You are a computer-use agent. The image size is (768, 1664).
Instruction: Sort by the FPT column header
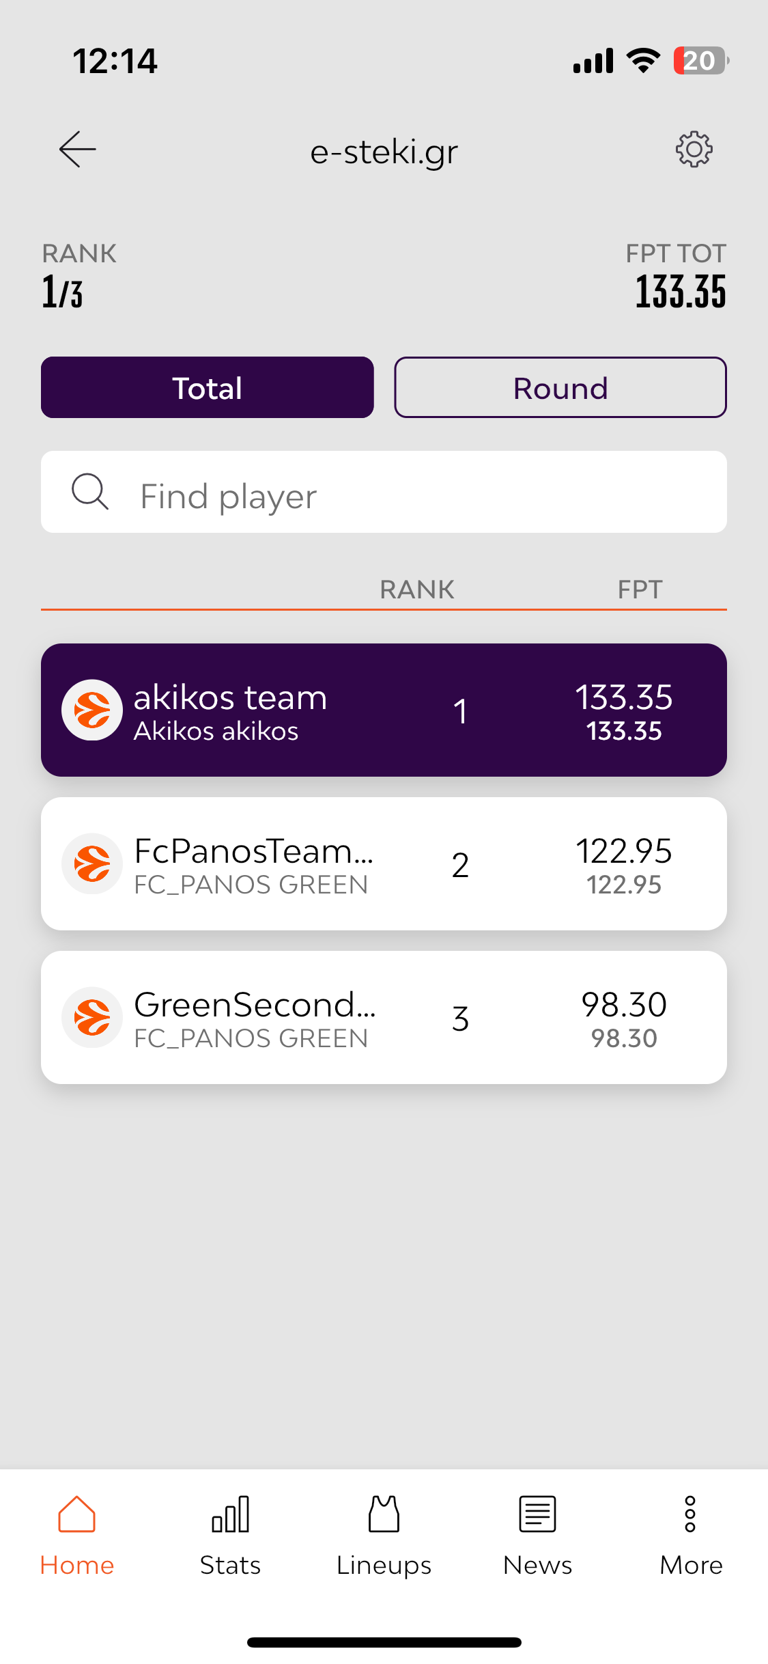640,590
